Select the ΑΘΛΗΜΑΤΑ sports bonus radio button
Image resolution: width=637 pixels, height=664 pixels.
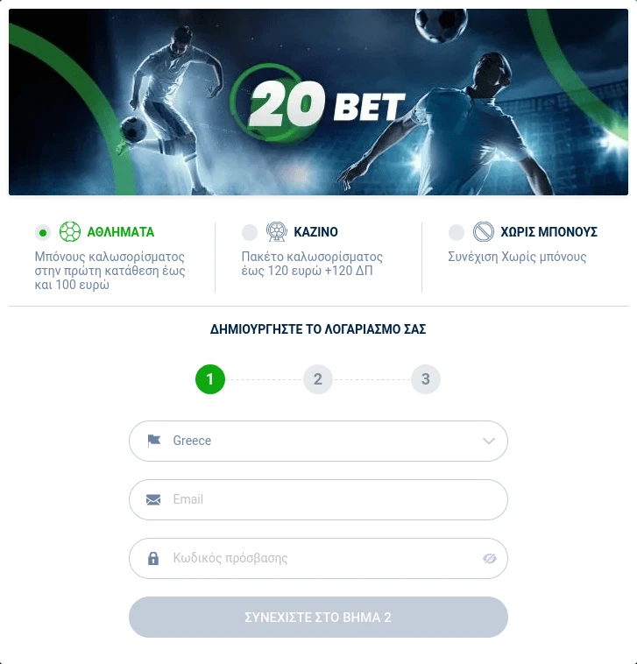point(43,232)
